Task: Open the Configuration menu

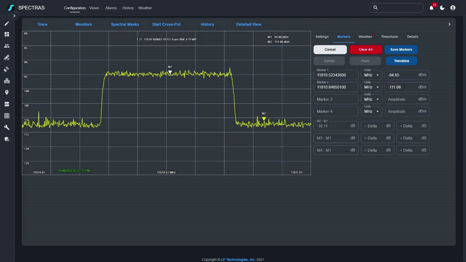Action: tap(75, 8)
